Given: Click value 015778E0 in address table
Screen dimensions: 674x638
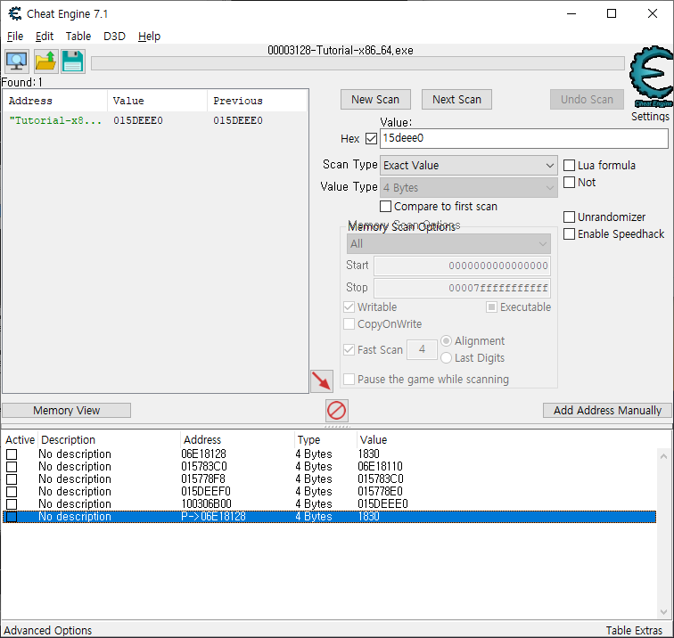Looking at the screenshot, I should [x=380, y=492].
